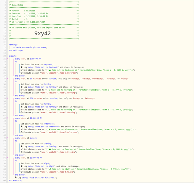Screen dimensions: 195x184
Task: Click the x² icon on the Afternoon piston state line
Action: [22, 130]
